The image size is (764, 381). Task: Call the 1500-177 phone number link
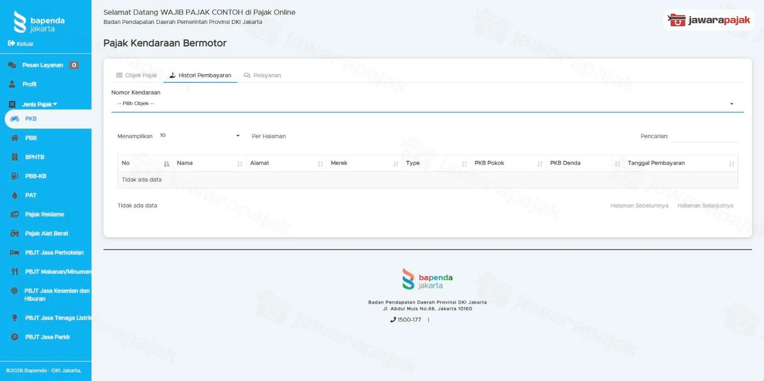pos(406,320)
